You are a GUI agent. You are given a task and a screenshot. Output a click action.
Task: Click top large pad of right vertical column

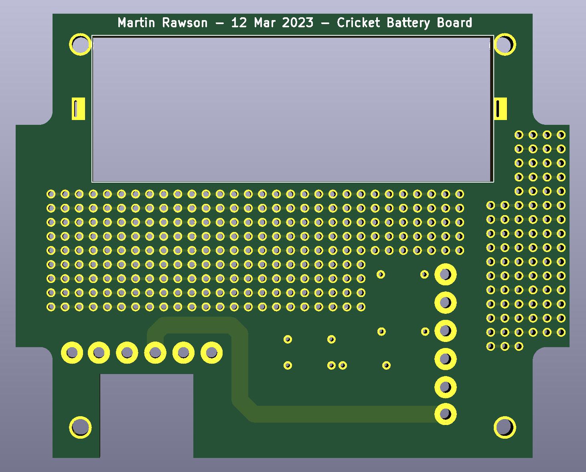445,275
